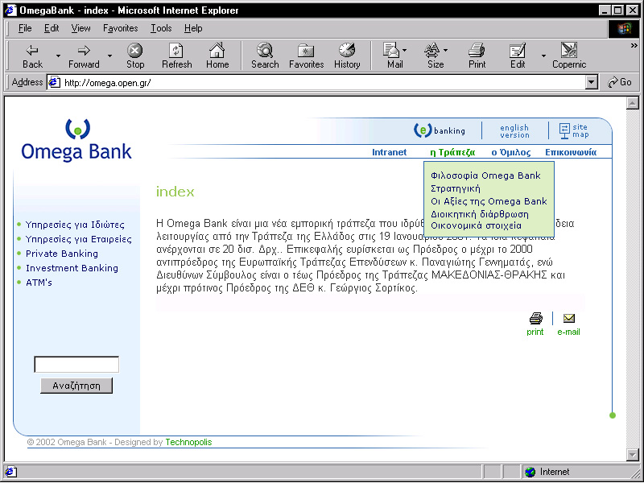The image size is (644, 483).
Task: Expand the Edit button dropdown arrow
Action: tap(543, 56)
